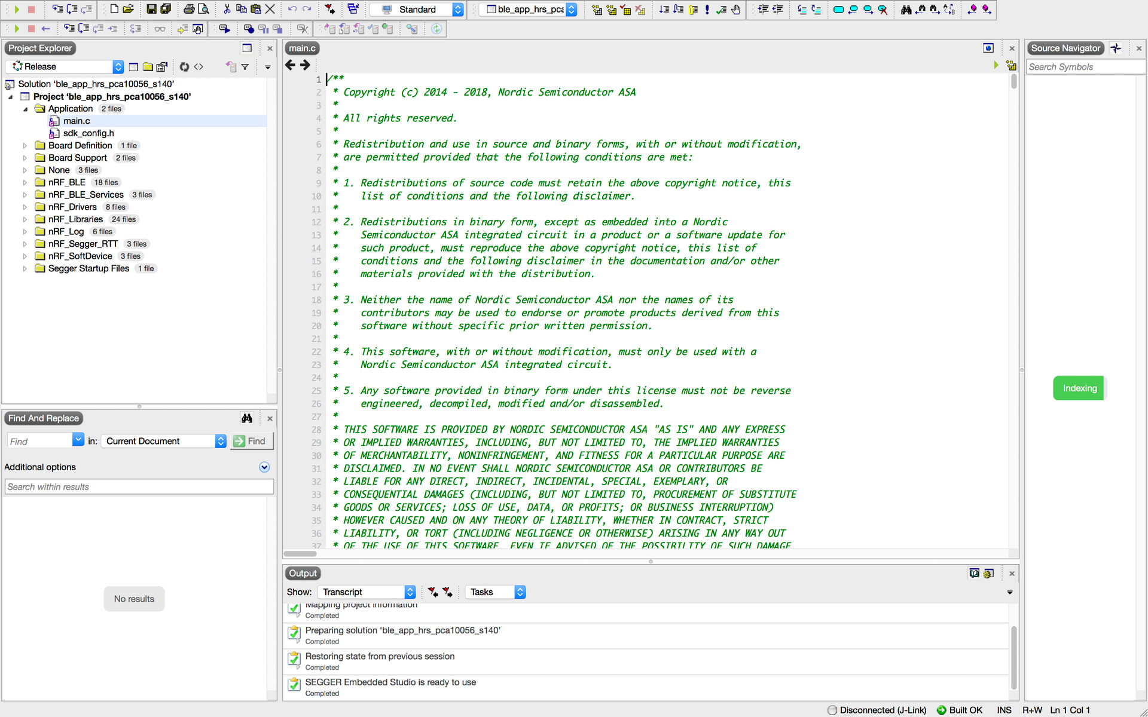The image size is (1148, 717).
Task: Collapse the nRF_BLE folder in Project Explorer
Action: (x=25, y=182)
